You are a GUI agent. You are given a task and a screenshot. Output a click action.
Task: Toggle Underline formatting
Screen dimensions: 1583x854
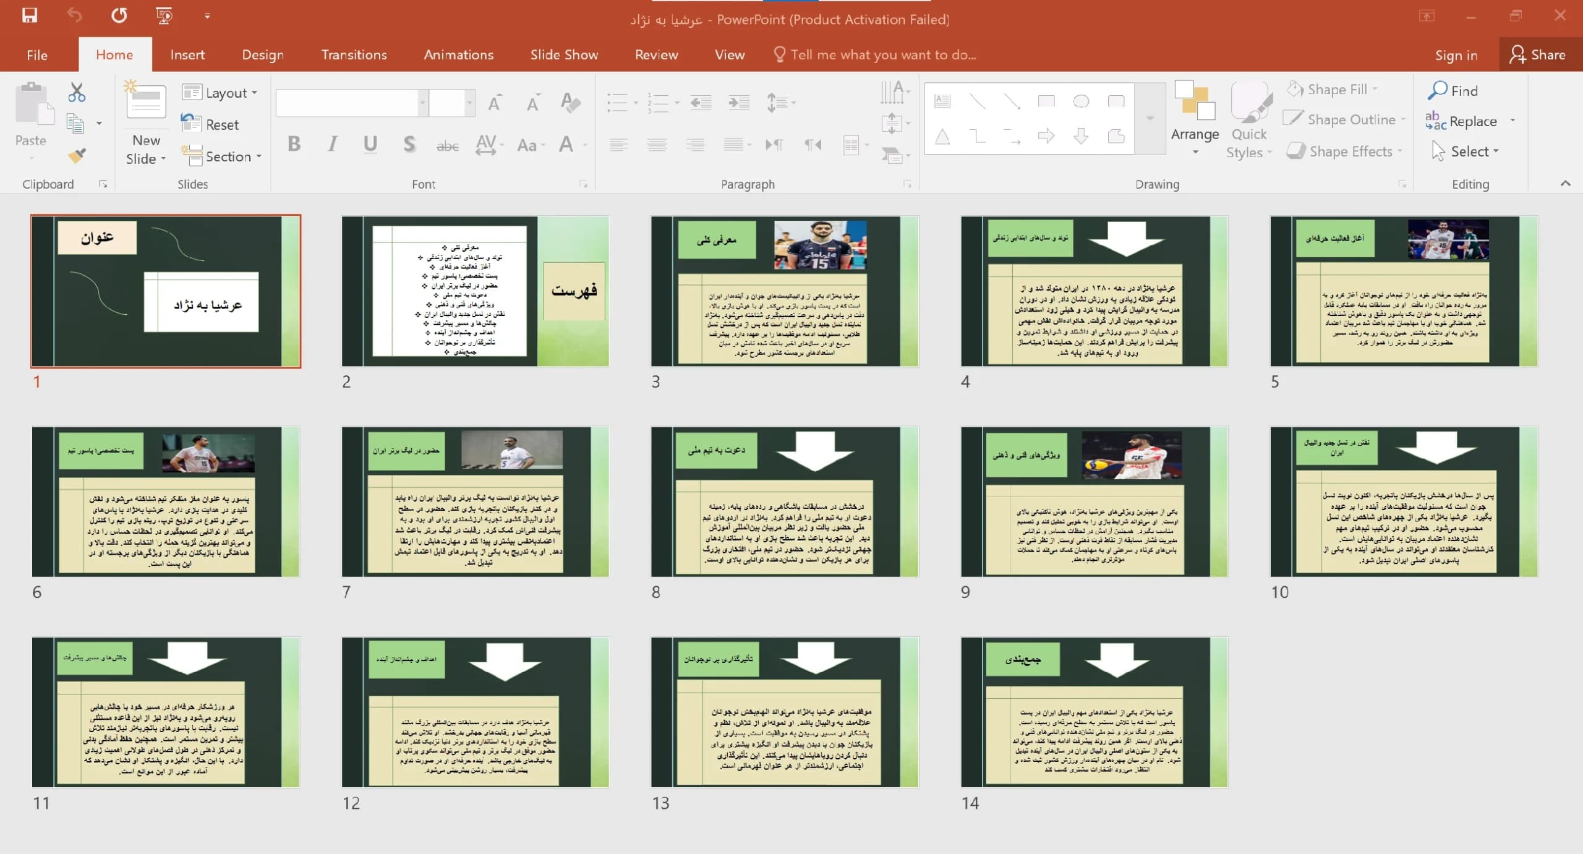click(370, 145)
